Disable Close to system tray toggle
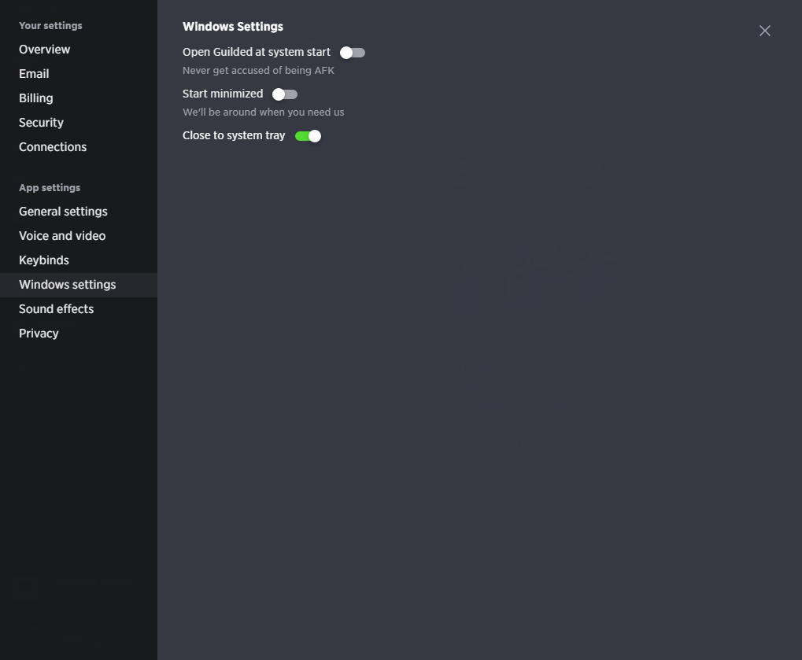This screenshot has width=802, height=660. tap(308, 136)
